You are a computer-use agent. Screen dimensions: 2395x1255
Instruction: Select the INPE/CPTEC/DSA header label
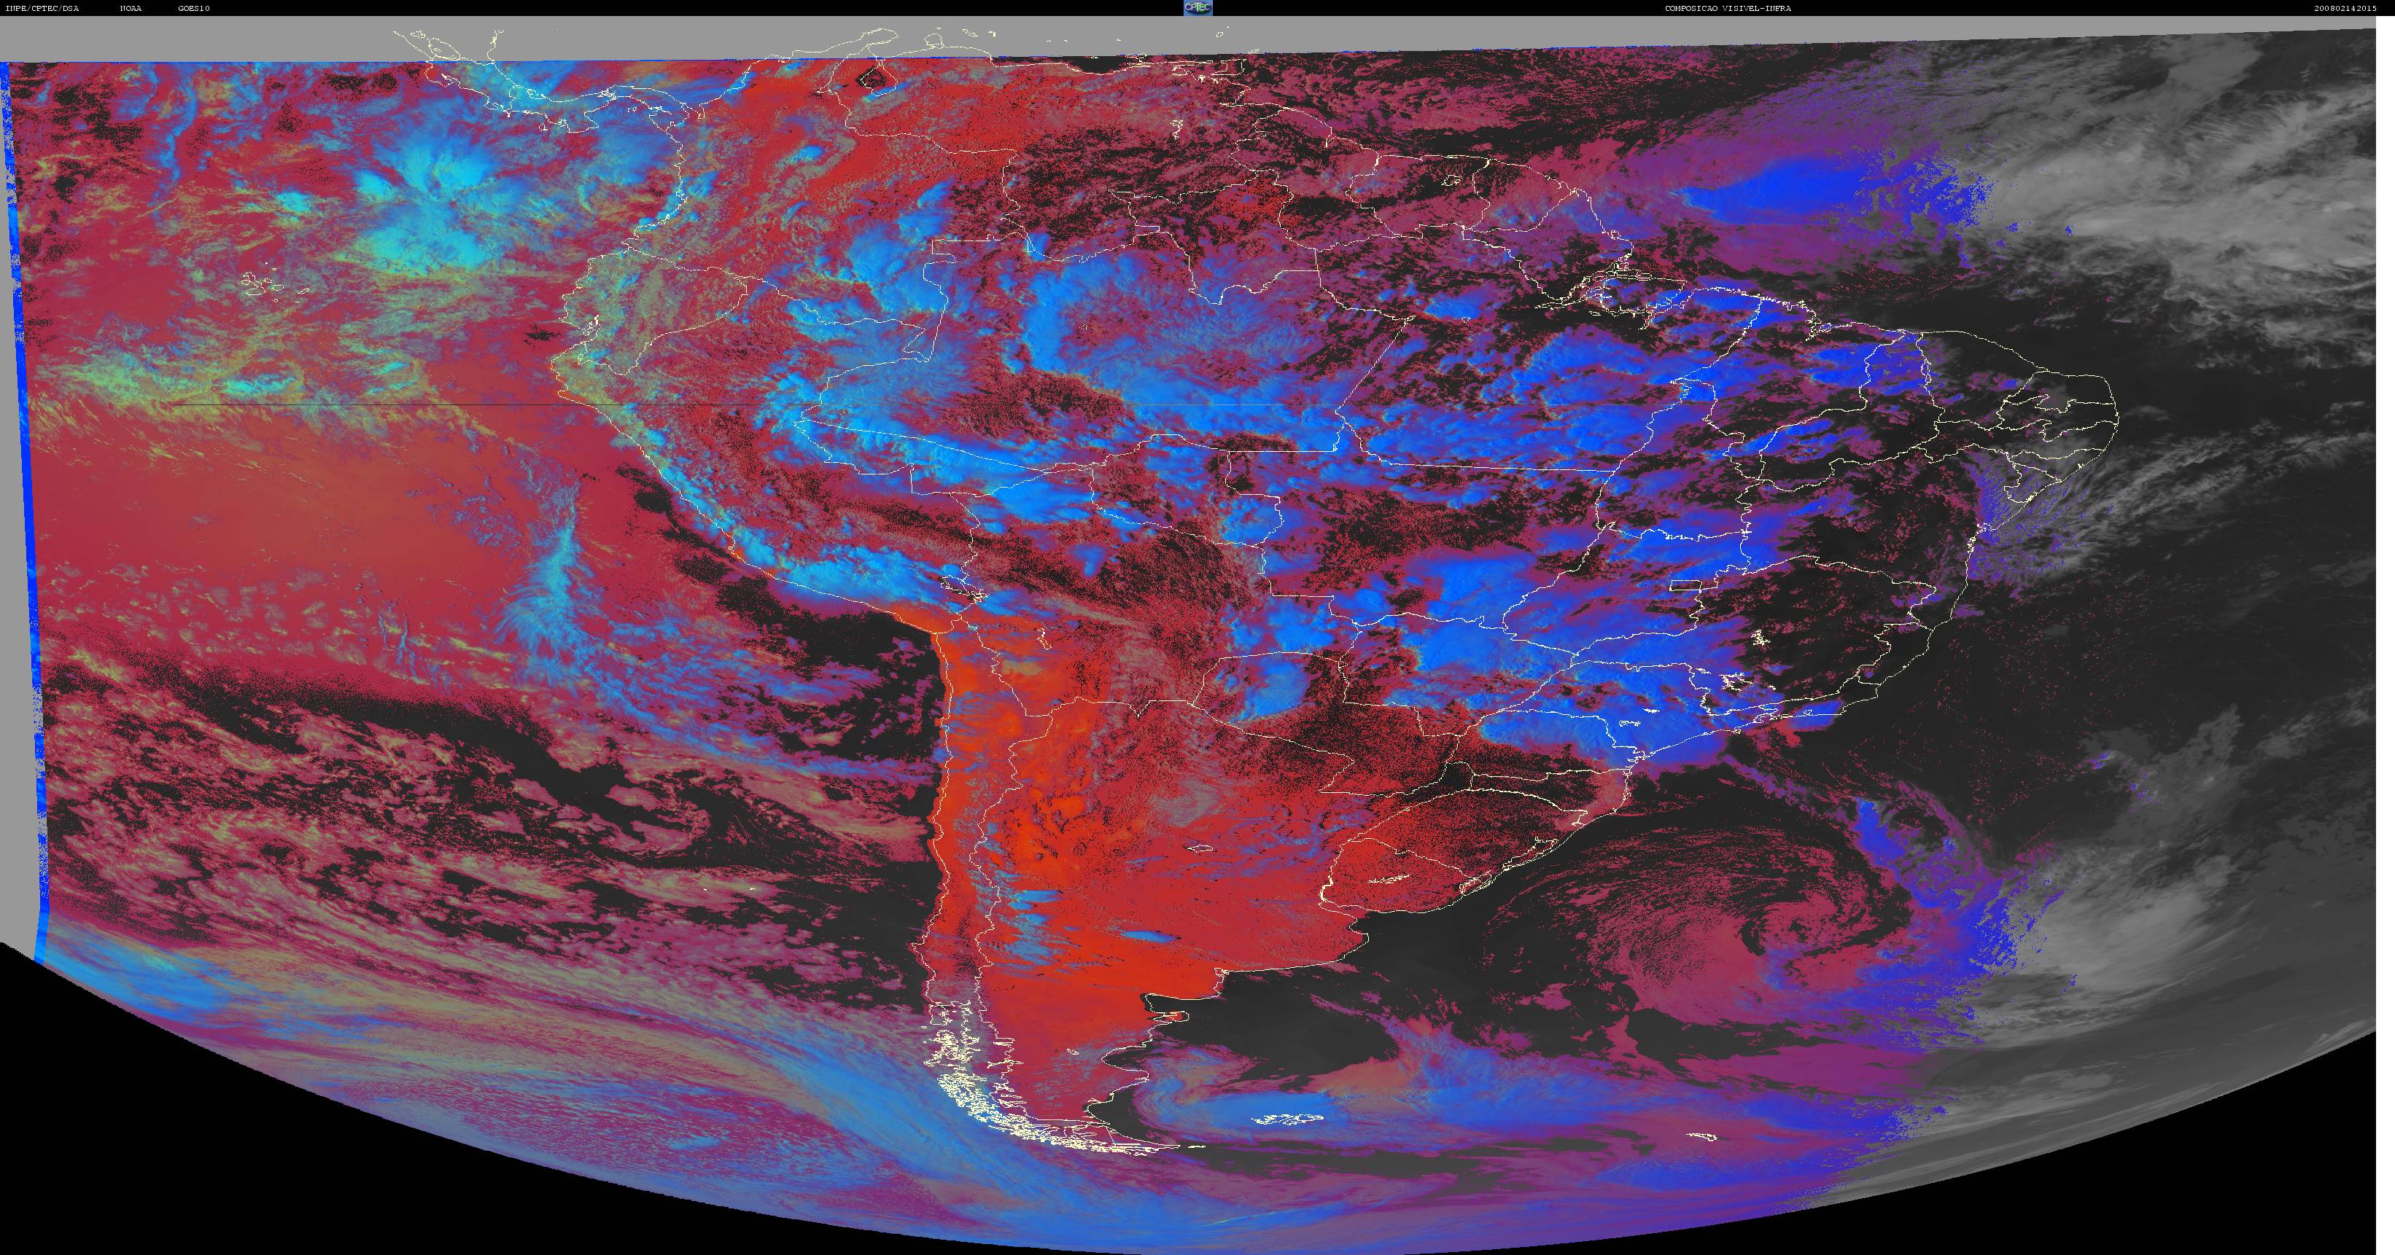click(x=42, y=8)
